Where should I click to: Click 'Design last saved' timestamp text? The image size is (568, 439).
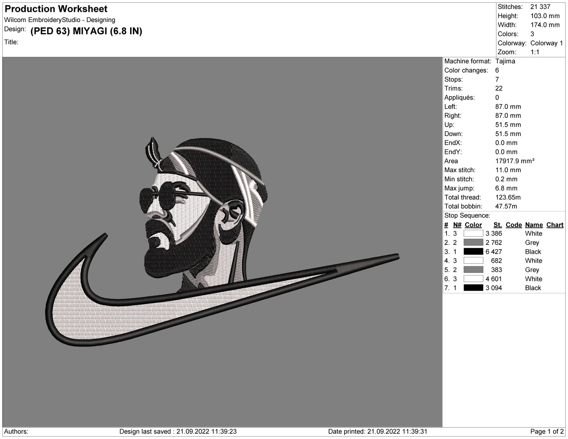(x=178, y=432)
